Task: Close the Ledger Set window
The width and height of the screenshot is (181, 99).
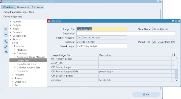Action: point(179,21)
